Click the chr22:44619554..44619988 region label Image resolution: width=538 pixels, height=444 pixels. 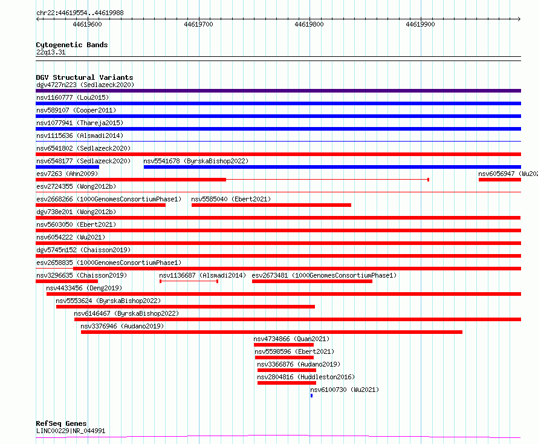coord(80,13)
